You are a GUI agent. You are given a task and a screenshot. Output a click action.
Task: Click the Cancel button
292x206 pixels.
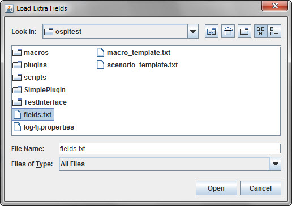[x=260, y=188]
